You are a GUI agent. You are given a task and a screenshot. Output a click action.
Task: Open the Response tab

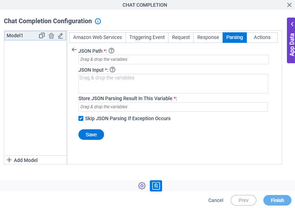click(208, 38)
